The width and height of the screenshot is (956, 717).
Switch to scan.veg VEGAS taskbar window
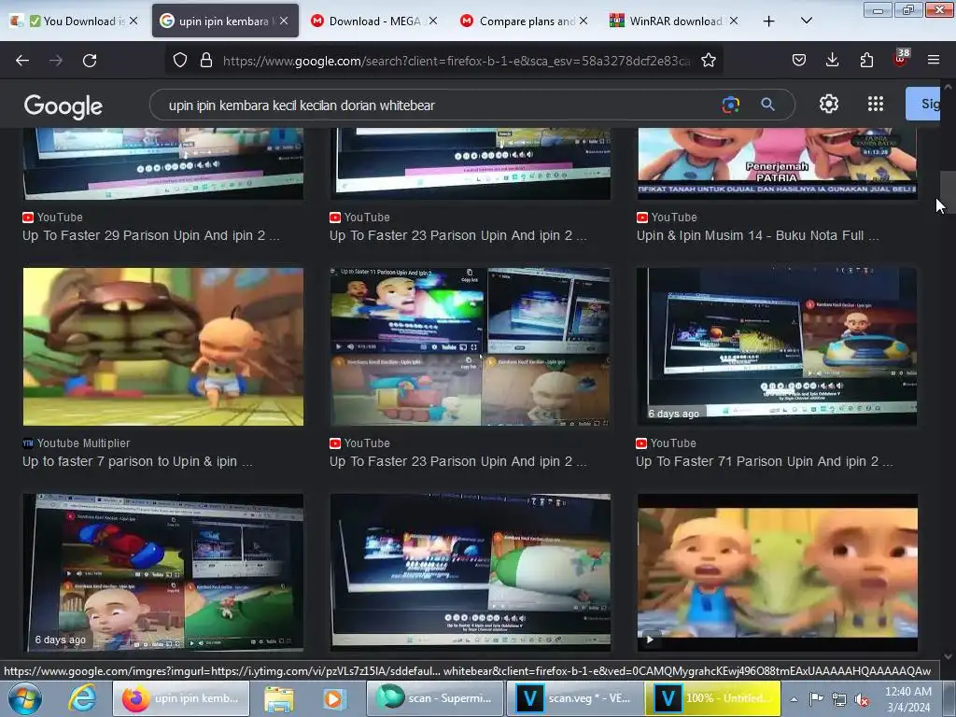click(x=574, y=698)
